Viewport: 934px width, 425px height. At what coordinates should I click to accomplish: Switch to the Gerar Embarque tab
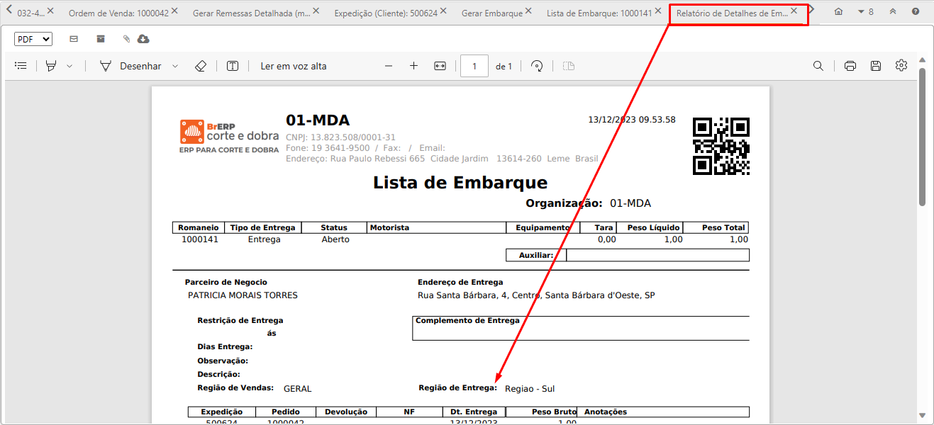492,12
